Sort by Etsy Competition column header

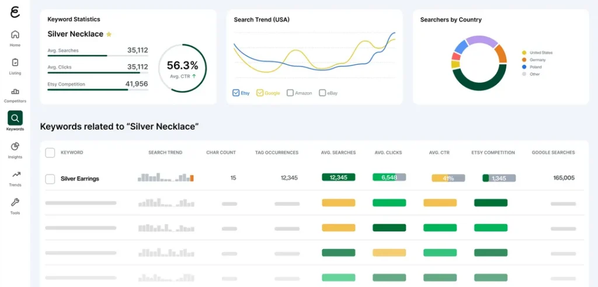coord(493,153)
